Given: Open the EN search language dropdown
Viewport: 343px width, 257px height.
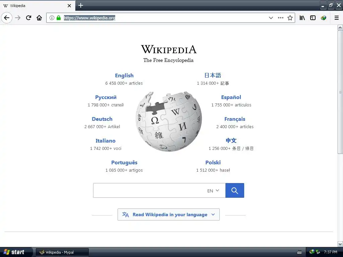Looking at the screenshot, I should click(x=213, y=190).
